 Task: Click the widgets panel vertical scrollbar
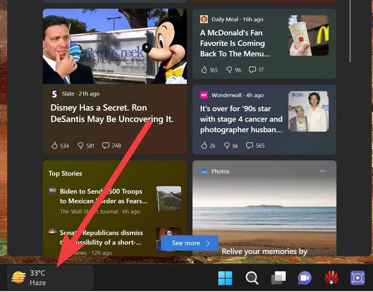click(350, 31)
